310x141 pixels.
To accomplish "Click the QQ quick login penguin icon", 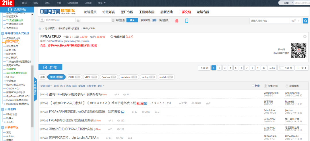I will [177, 20].
